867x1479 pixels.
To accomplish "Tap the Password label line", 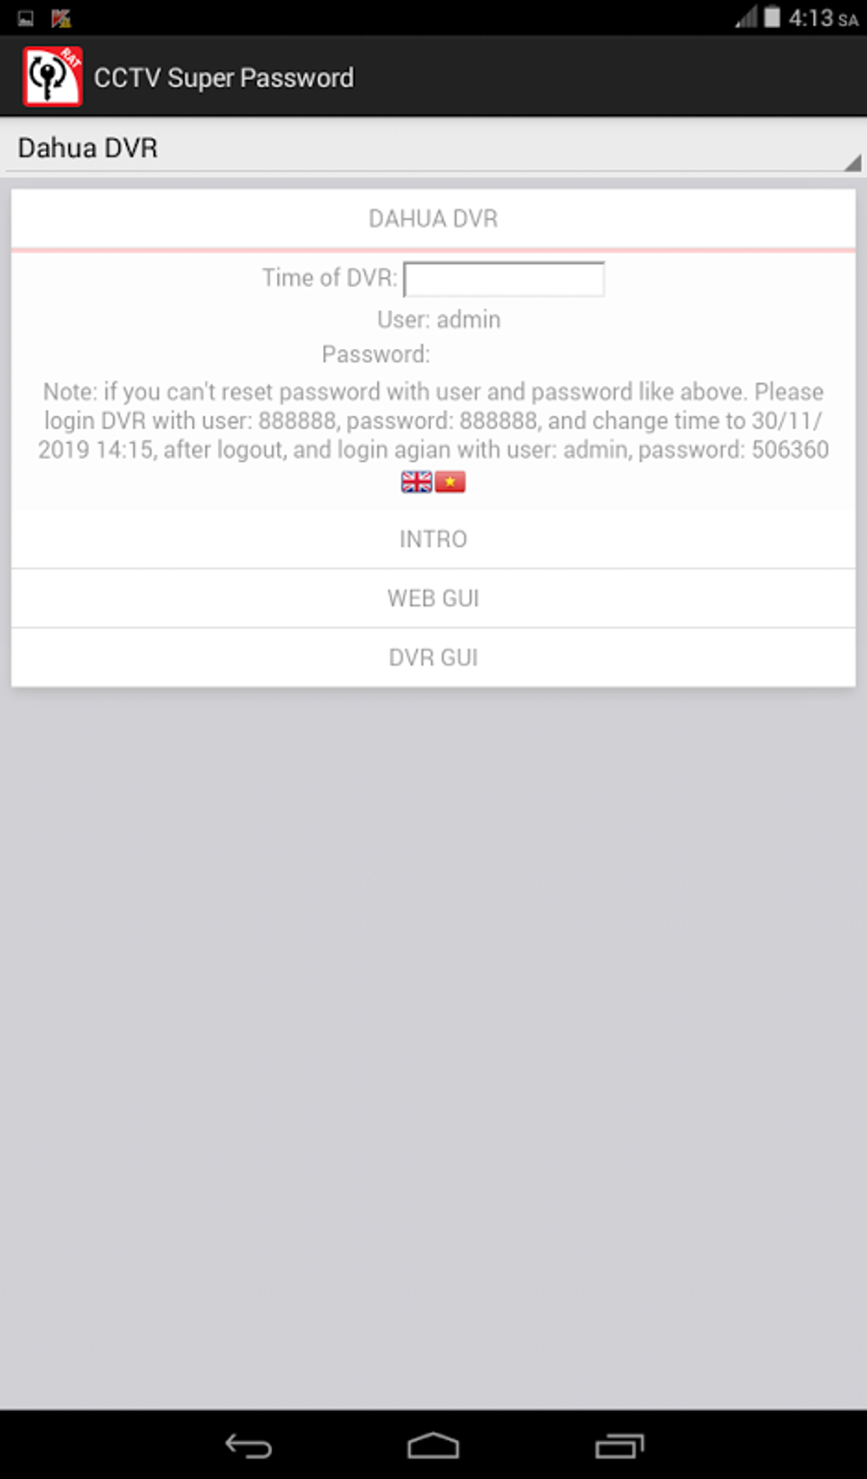I will pos(376,354).
